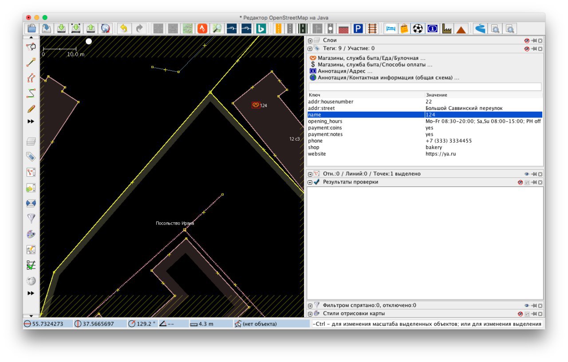Open the shop bag preset
568x362 pixels.
pyautogui.click(x=404, y=28)
